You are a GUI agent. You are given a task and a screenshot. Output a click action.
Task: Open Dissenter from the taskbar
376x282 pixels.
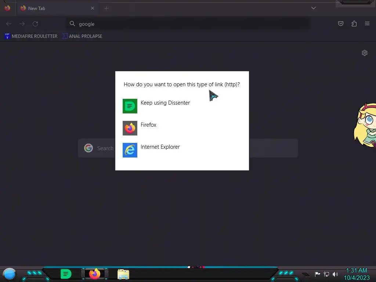[x=66, y=274]
